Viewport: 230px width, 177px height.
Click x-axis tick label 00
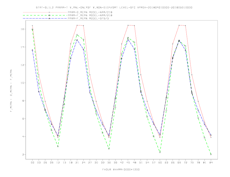coord(33,163)
